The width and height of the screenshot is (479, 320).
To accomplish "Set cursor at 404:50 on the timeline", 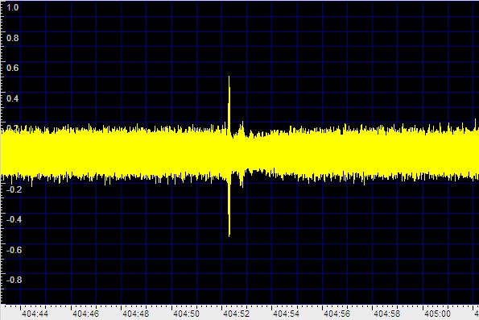I will coord(186,314).
